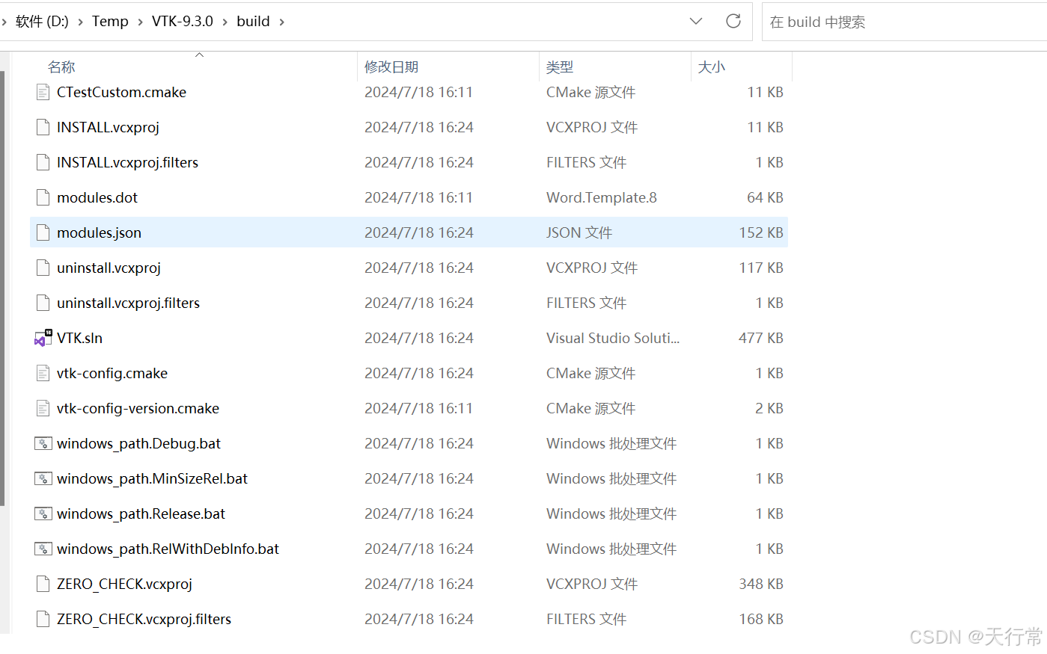Click the windows_path.MinSizeRel.bat batch icon
This screenshot has height=654, width=1047.
click(x=43, y=478)
